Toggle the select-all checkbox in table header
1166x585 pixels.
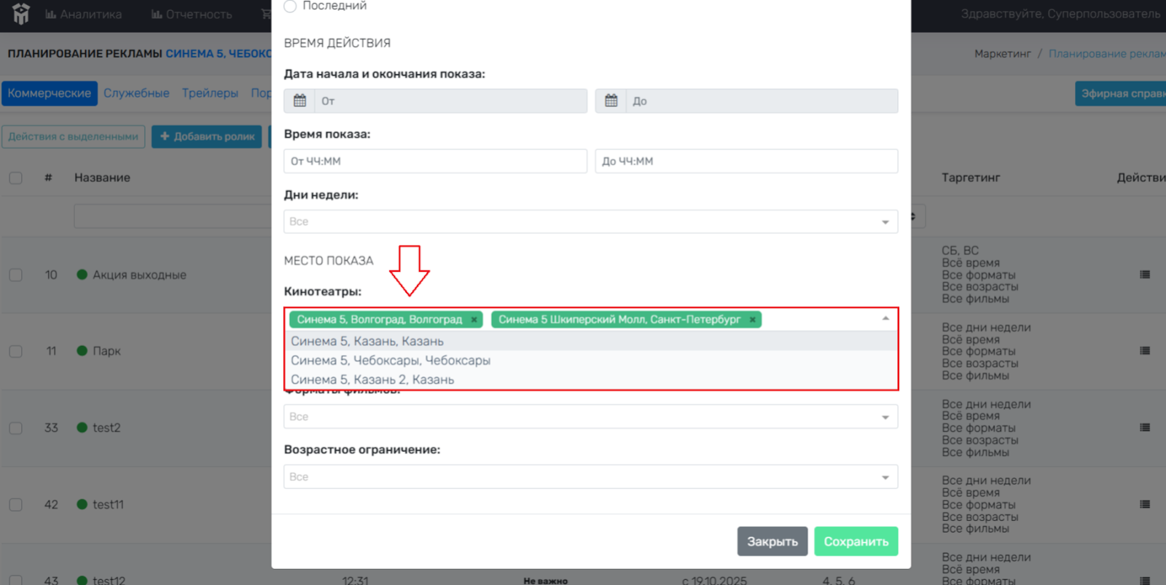[16, 178]
